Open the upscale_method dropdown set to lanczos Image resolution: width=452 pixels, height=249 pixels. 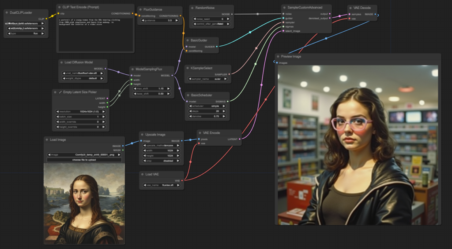pos(161,145)
